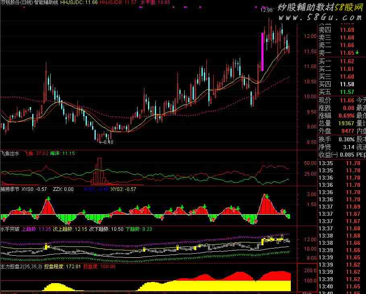Open the 水手突破 indicator title

(10, 229)
